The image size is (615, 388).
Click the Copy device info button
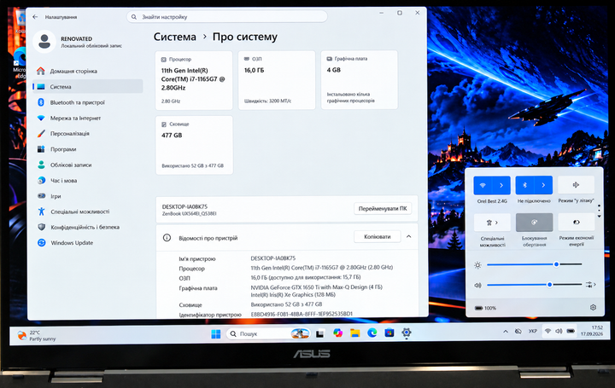[378, 236]
